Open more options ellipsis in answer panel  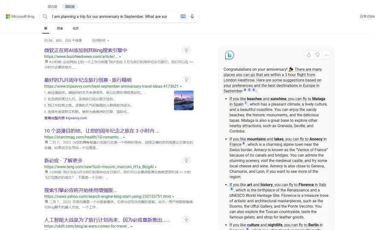tap(326, 55)
